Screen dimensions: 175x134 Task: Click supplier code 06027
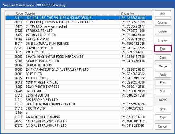[x=18, y=78]
